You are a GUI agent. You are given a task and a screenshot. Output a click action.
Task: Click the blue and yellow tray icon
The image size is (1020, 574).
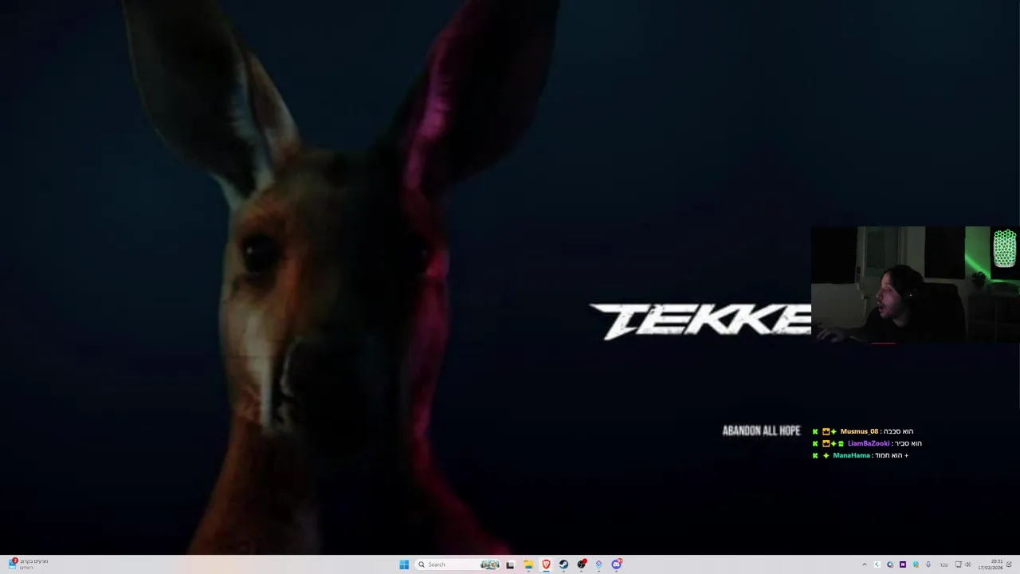coord(916,564)
